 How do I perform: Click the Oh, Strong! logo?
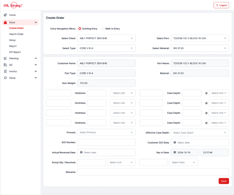(x=12, y=5)
